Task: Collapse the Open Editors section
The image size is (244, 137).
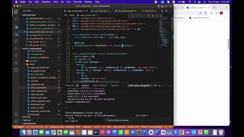Action: pyautogui.click(x=29, y=15)
